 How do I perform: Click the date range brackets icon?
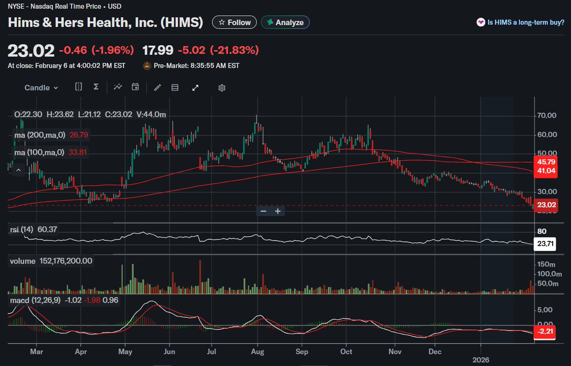tap(79, 87)
